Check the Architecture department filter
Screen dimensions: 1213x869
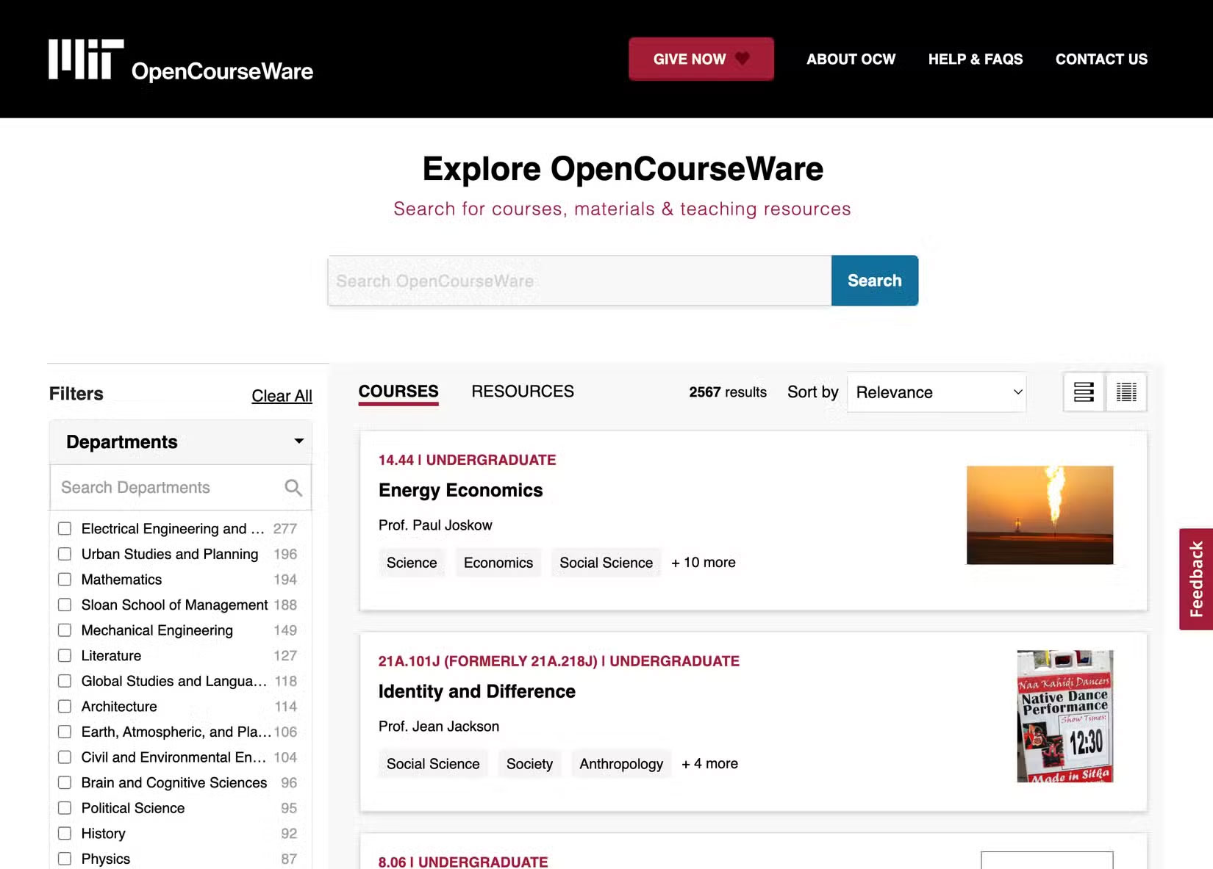[x=65, y=706]
